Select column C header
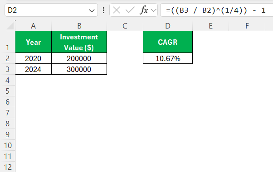 coord(125,26)
